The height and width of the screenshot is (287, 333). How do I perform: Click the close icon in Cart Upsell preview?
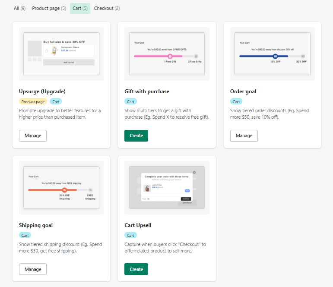tap(194, 172)
